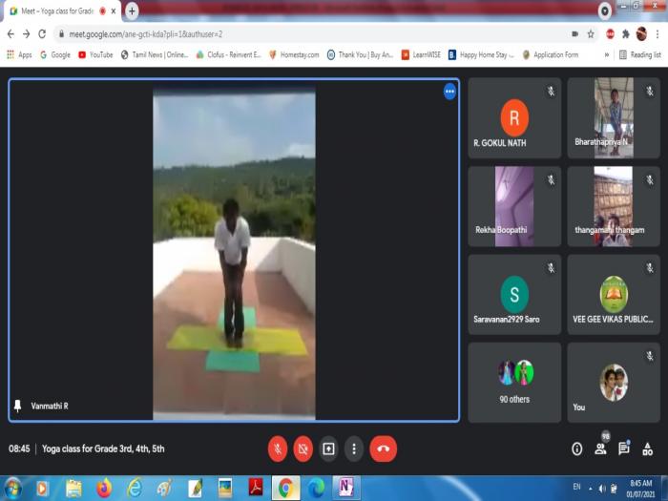The image size is (668, 501).
Task: Select the Bharathapriya N participant tile
Action: point(614,118)
